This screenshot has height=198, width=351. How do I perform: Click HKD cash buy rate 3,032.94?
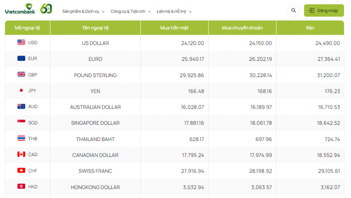pos(193,187)
